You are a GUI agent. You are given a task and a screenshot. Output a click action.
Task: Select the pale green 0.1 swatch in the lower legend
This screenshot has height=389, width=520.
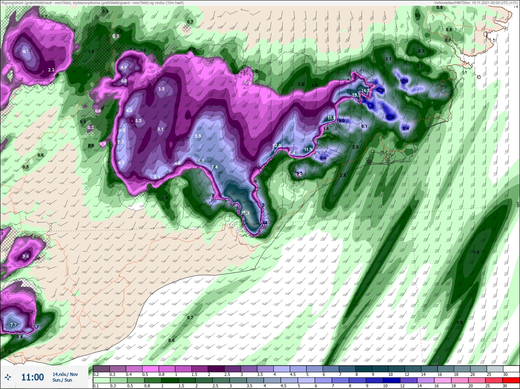click(x=101, y=380)
